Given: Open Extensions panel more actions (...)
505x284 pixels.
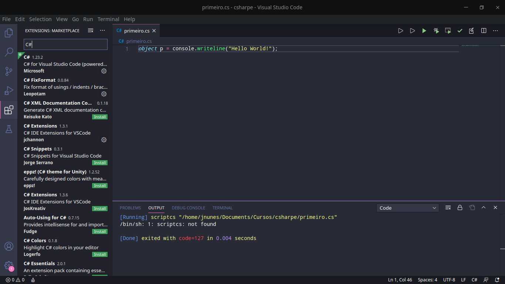Looking at the screenshot, I should point(102,31).
